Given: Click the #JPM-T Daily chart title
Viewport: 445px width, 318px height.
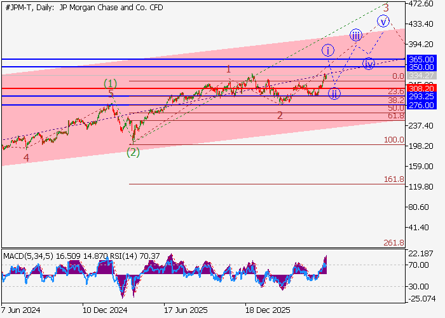Looking at the screenshot, I should [x=85, y=8].
